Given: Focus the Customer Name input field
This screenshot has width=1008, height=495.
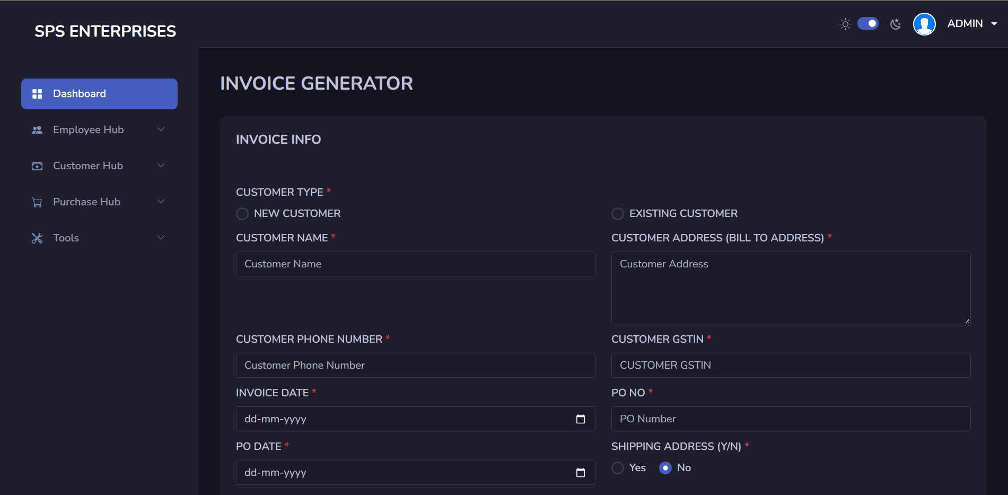Looking at the screenshot, I should click(415, 264).
